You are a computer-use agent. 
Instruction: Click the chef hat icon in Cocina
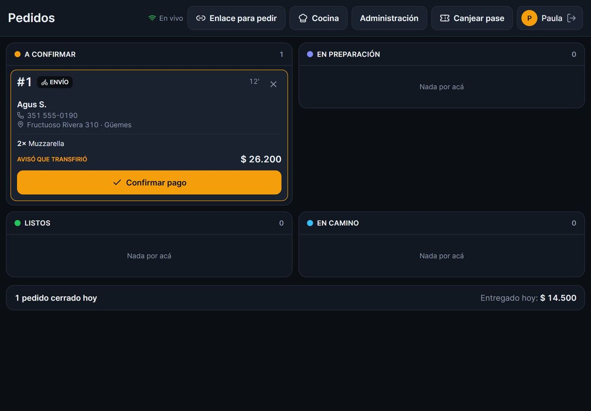(x=303, y=18)
